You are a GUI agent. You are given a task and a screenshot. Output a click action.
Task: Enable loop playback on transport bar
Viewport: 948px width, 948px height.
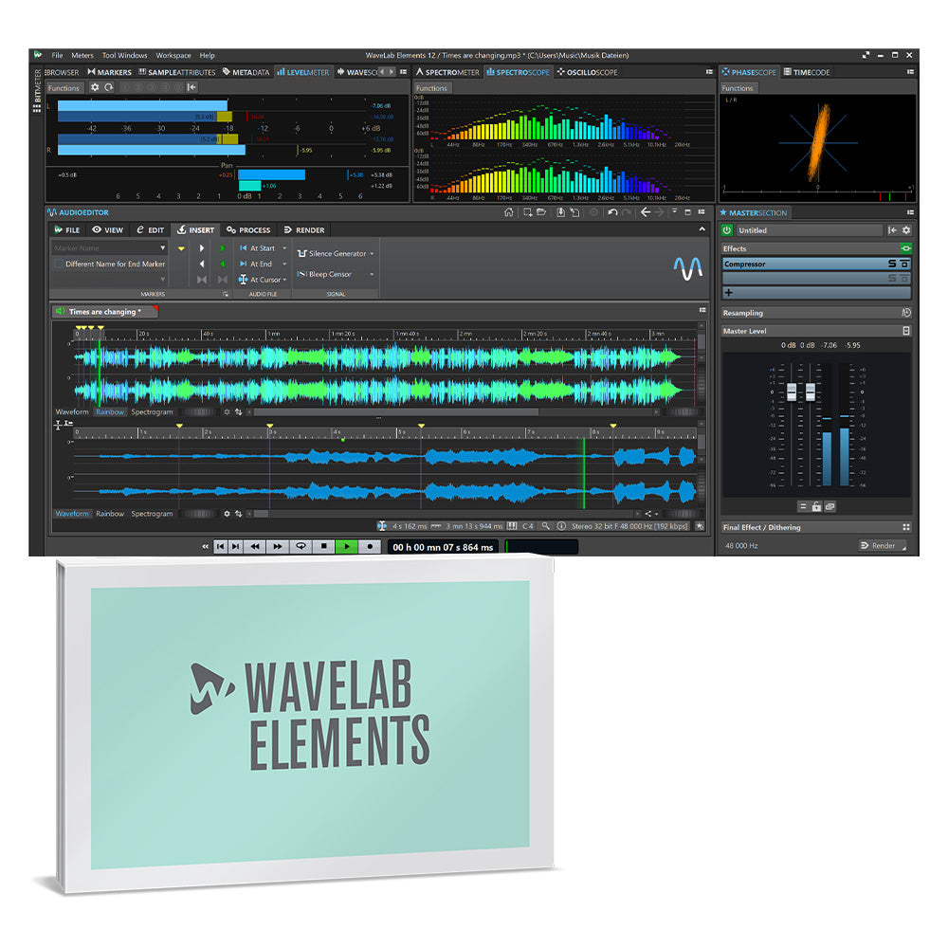301,547
